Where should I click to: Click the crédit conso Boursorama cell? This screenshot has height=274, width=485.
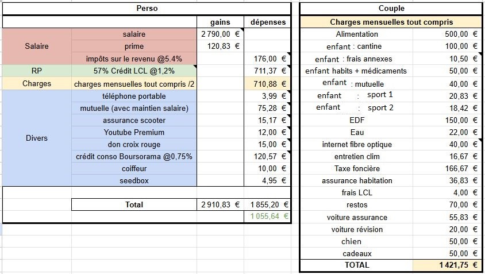click(134, 156)
